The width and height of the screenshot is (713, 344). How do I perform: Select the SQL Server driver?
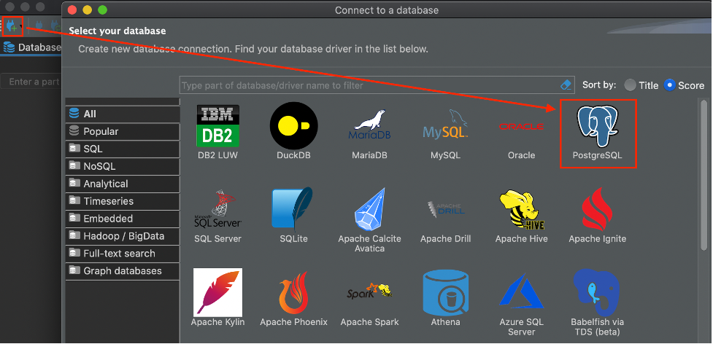217,208
